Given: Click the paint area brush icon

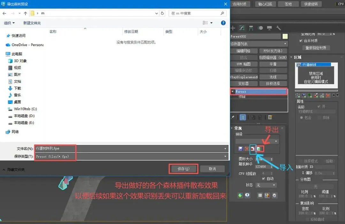Looking at the screenshot, I should pyautogui.click(x=316, y=95).
